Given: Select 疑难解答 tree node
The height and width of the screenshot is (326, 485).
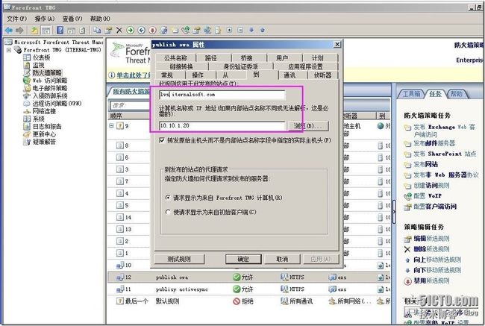Looking at the screenshot, I should point(44,142).
